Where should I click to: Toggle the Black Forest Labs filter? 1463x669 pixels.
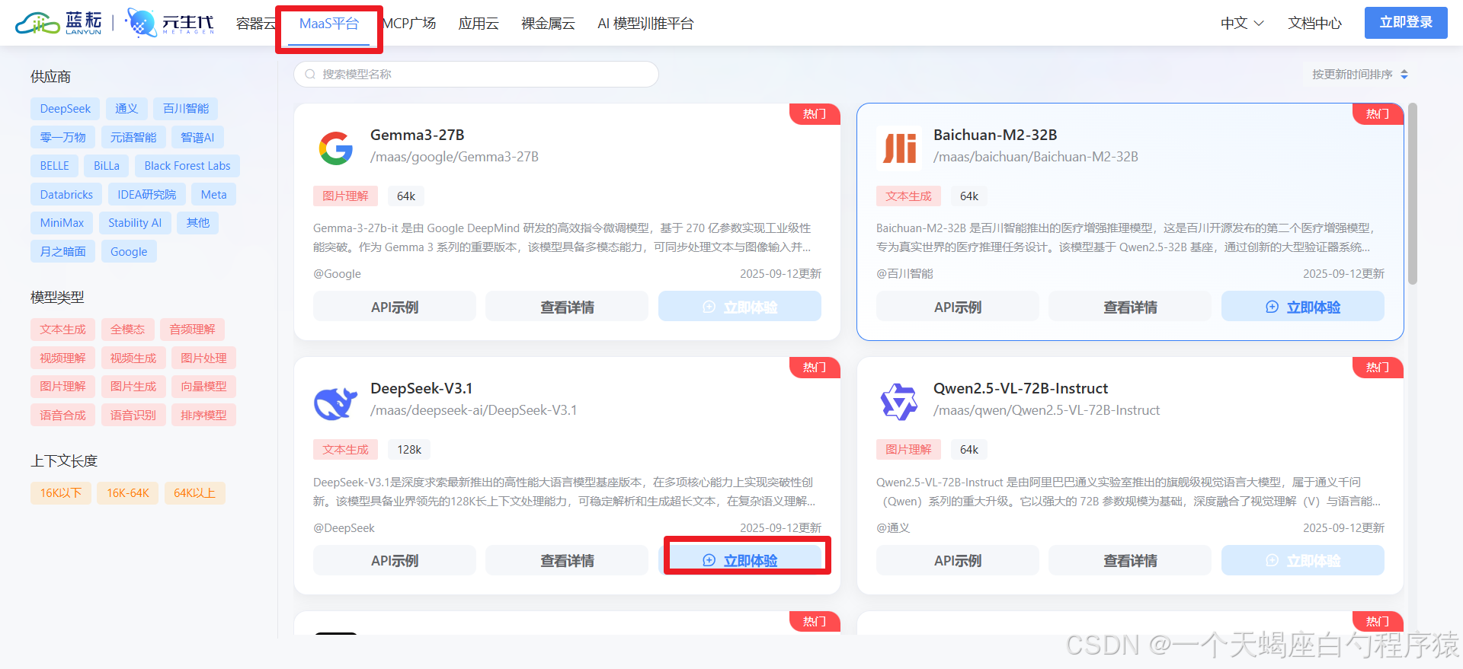[187, 166]
